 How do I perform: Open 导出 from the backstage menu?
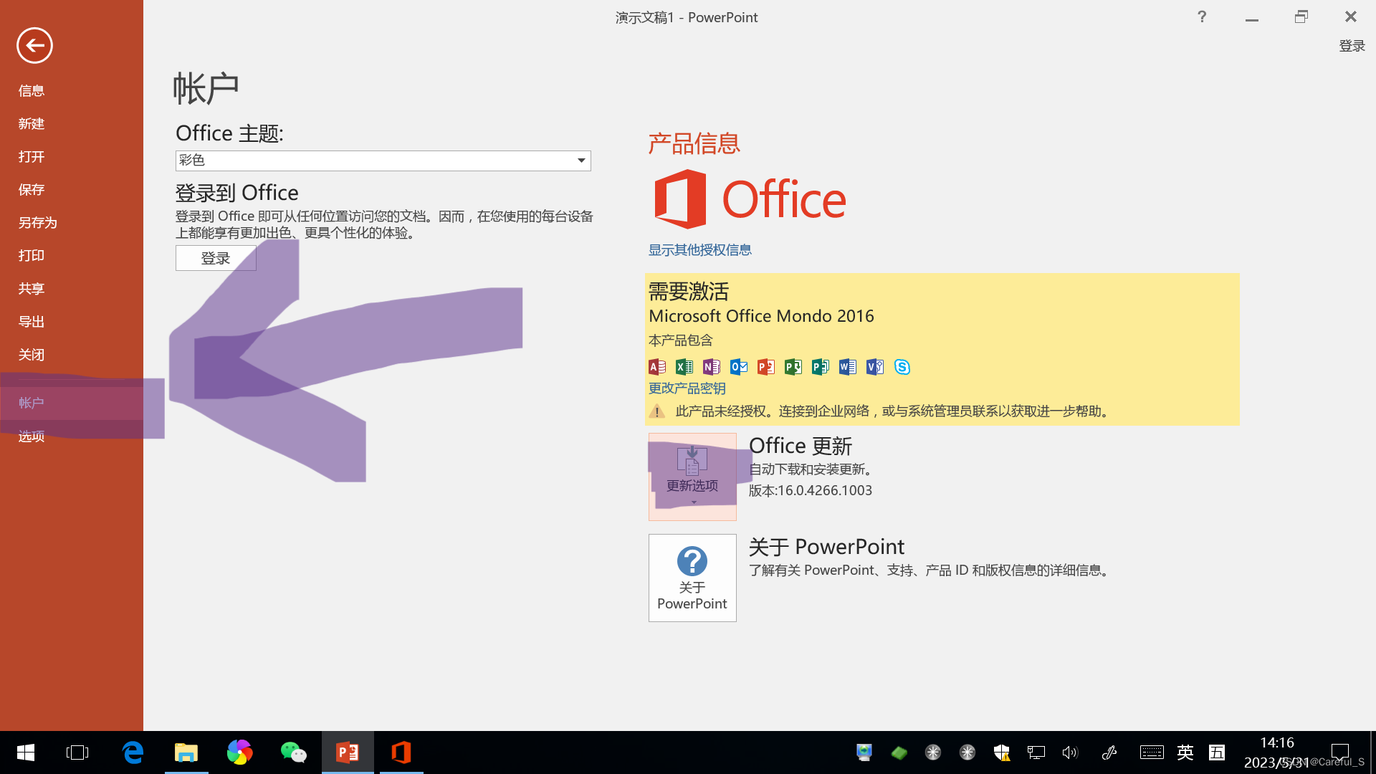point(32,322)
